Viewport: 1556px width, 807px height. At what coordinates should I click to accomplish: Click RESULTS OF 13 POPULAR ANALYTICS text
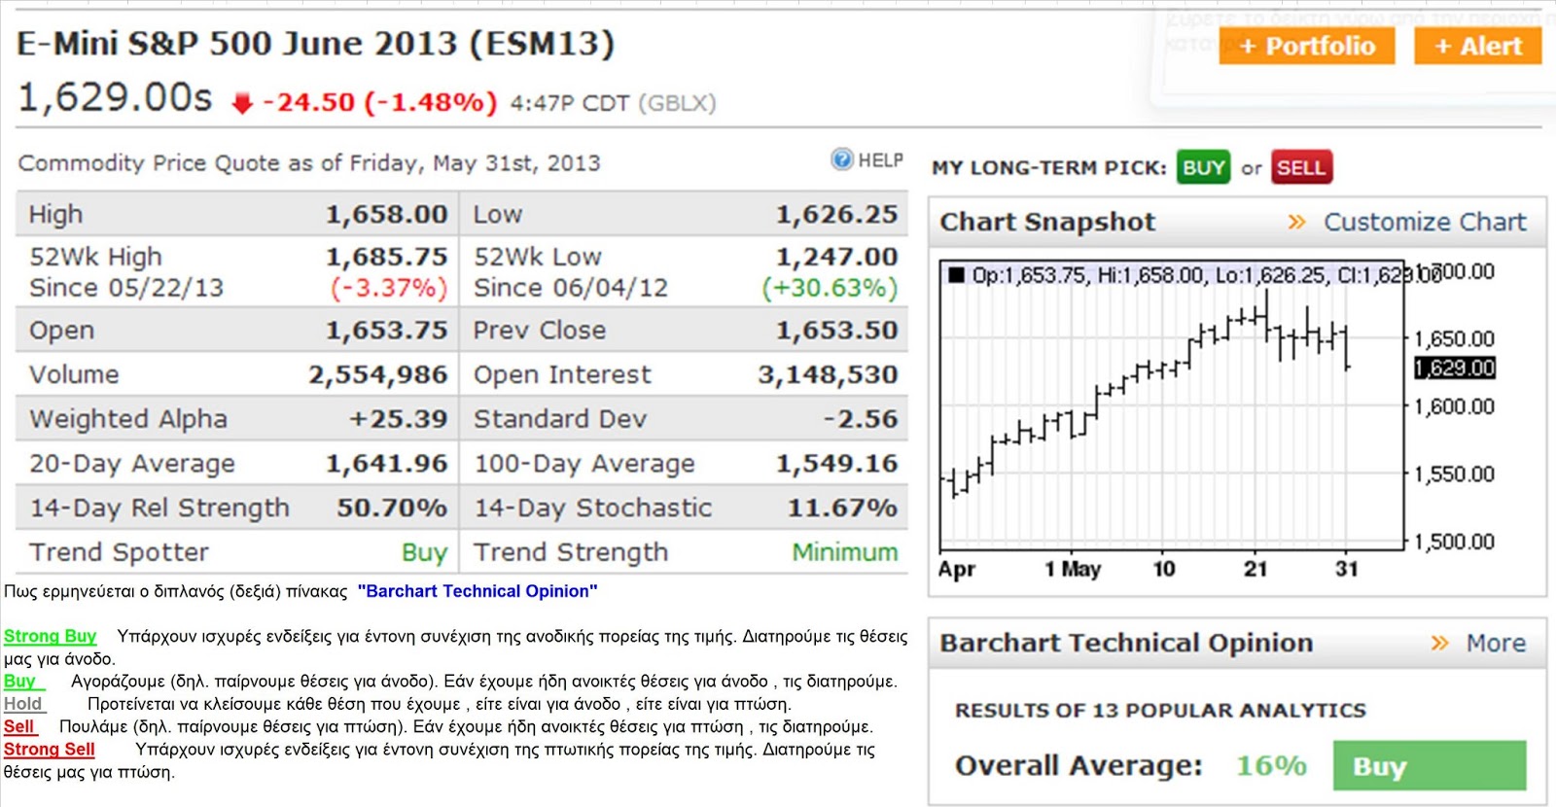(x=1160, y=711)
